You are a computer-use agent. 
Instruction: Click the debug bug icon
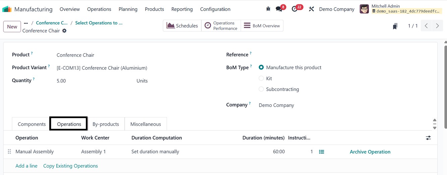pyautogui.click(x=268, y=9)
